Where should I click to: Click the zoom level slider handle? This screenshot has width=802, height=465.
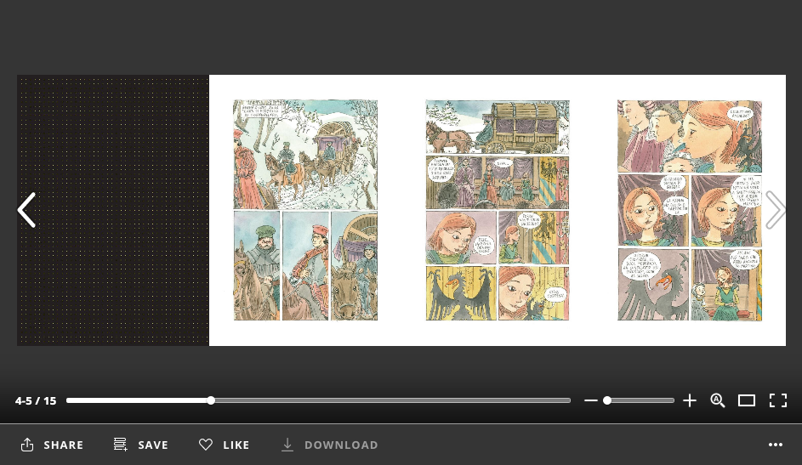607,400
